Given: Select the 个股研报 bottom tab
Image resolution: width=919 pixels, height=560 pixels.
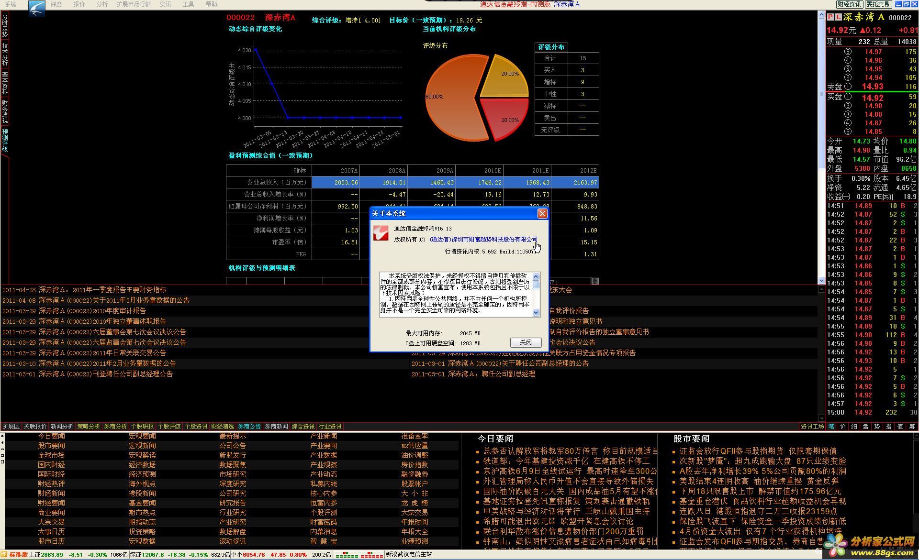Looking at the screenshot, I should pos(143,427).
